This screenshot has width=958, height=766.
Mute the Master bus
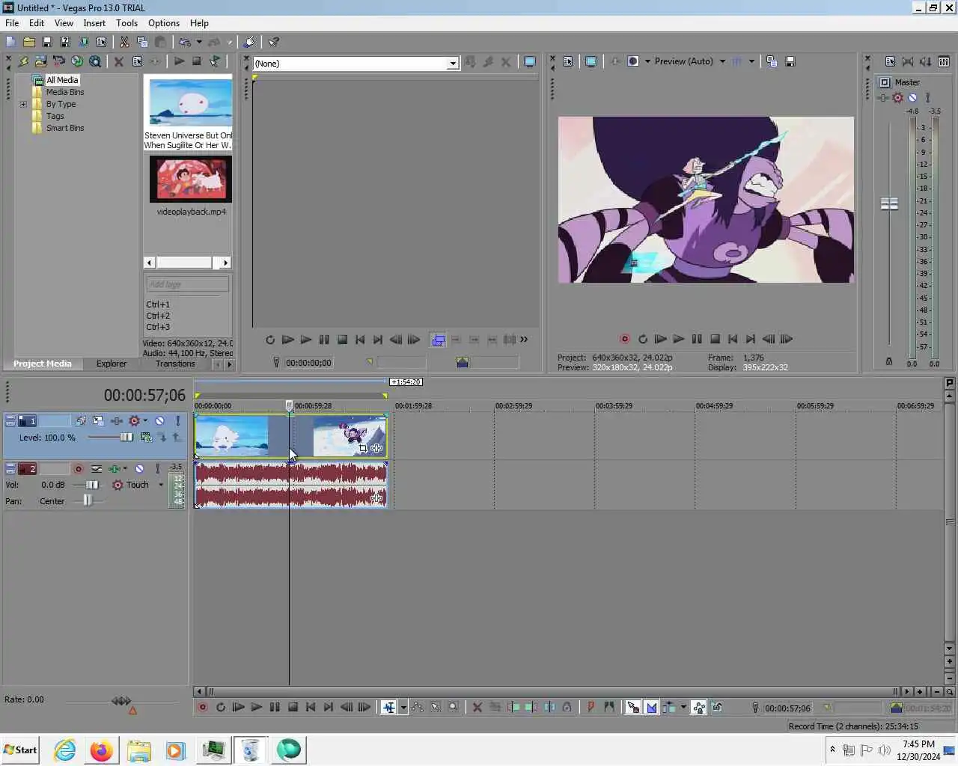[912, 97]
